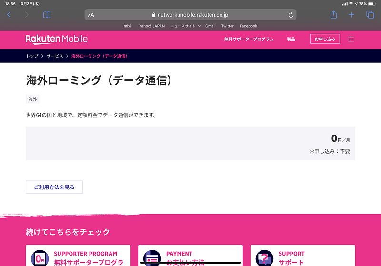Screen dimensions: 381x266
Task: Go to サービス breadcrumb link
Action: 55,56
